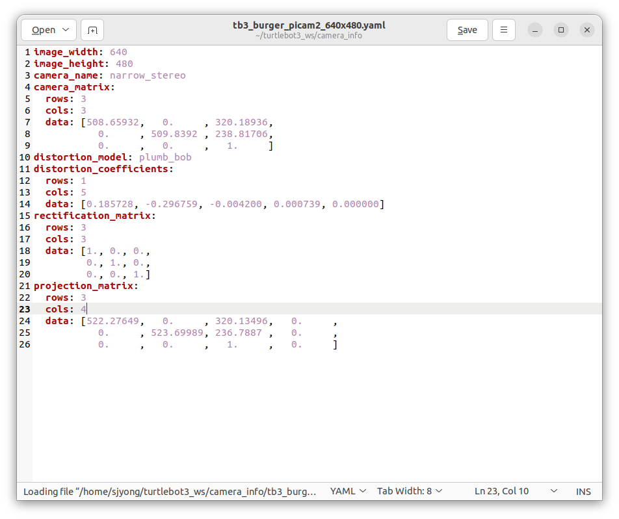This screenshot has height=519, width=619.
Task: Click the coefficient 0.000739
Action: coord(297,204)
